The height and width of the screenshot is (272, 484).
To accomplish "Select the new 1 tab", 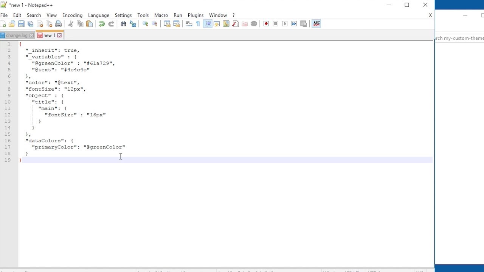I will click(49, 35).
